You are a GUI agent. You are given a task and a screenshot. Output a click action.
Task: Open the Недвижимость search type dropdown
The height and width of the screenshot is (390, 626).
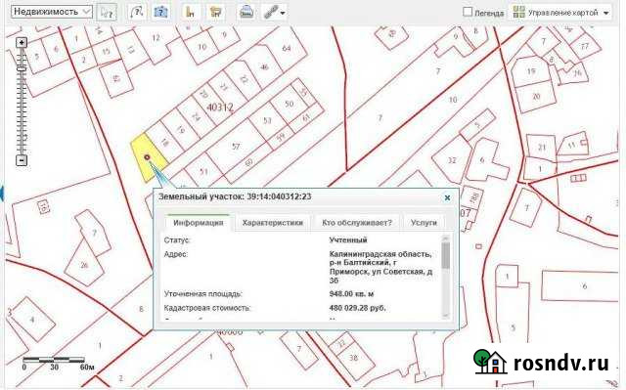click(x=52, y=12)
